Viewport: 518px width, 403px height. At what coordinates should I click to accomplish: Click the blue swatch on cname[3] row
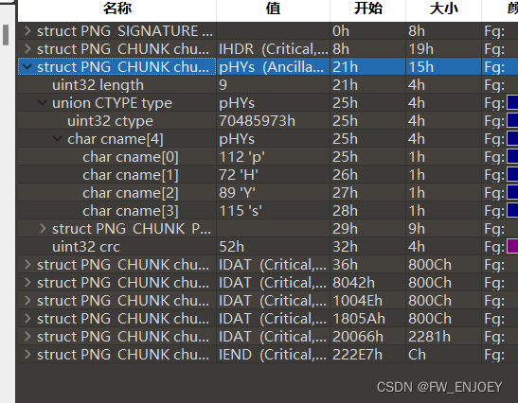[512, 210]
